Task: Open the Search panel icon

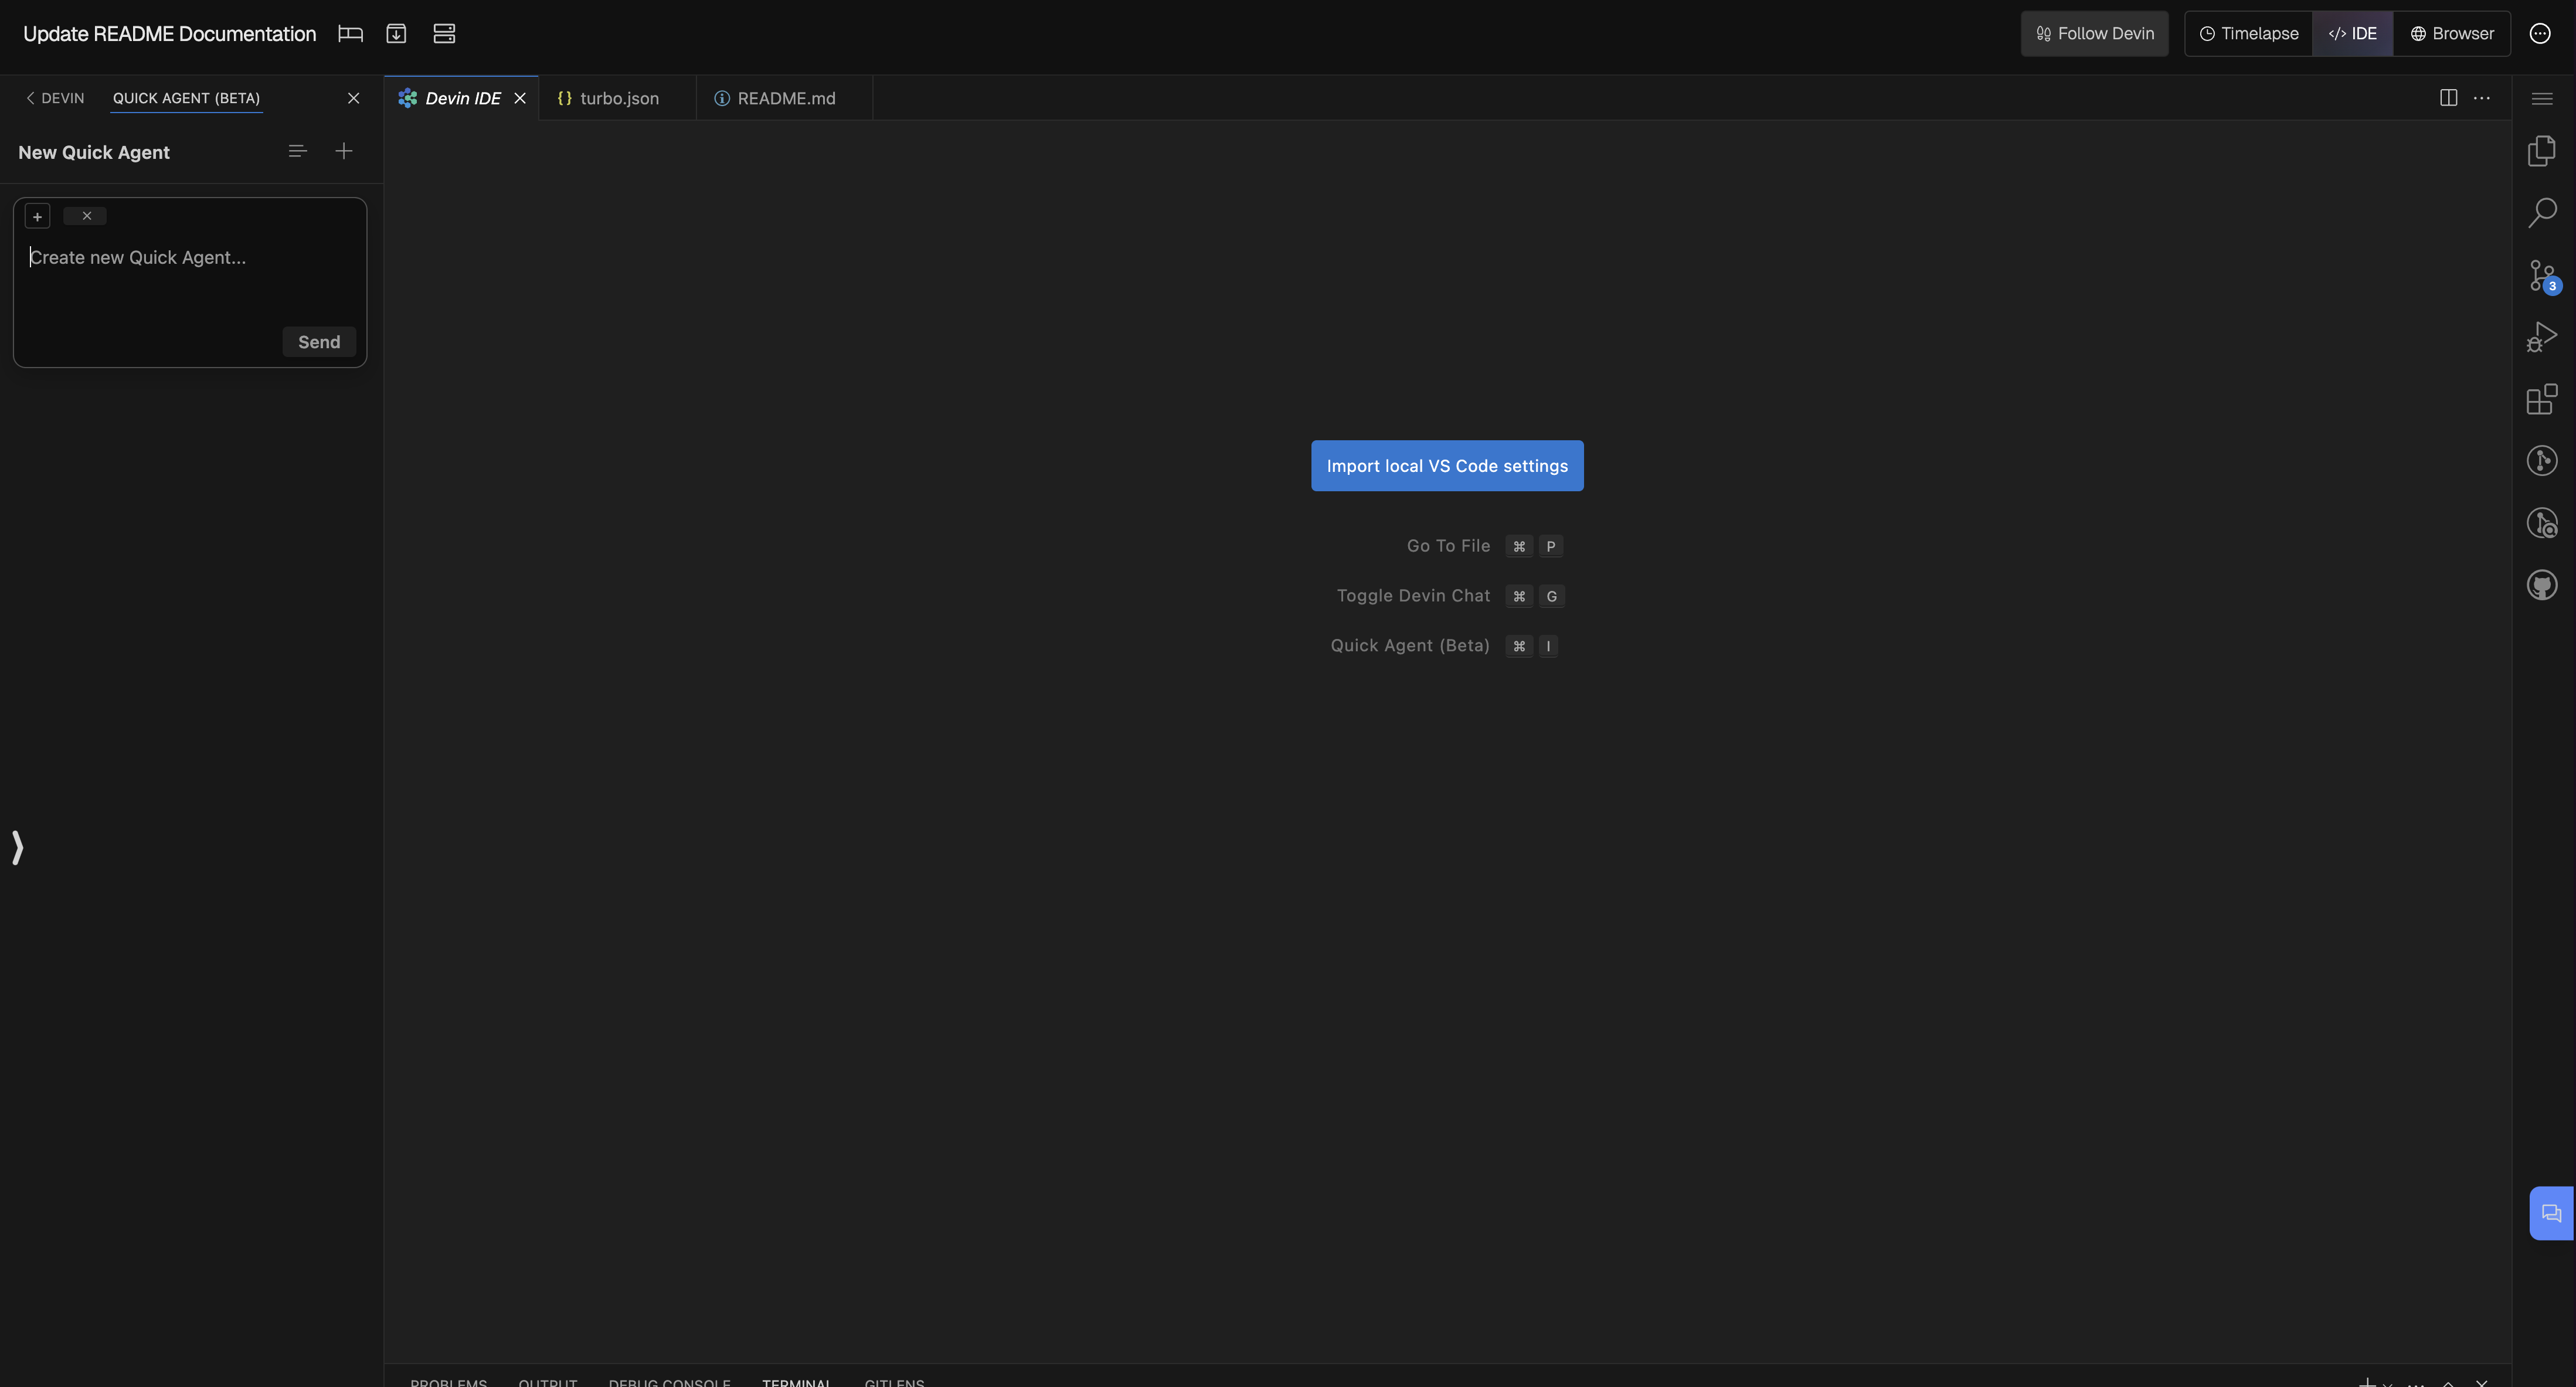Action: point(2543,212)
